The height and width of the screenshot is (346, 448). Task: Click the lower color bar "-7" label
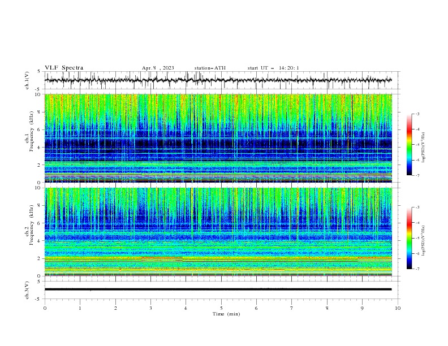pos(417,269)
